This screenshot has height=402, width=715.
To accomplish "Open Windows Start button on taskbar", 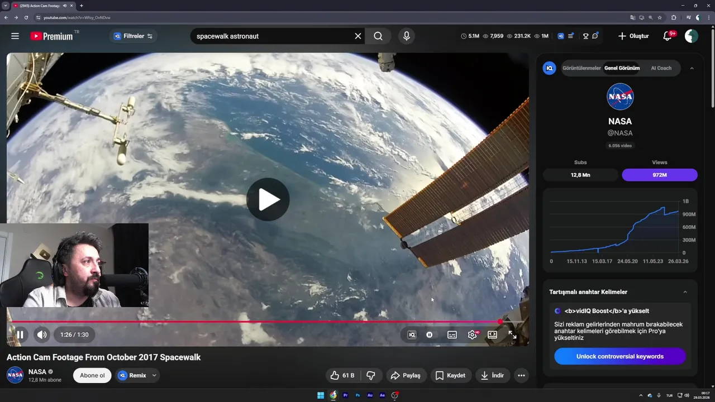I will pos(321,395).
